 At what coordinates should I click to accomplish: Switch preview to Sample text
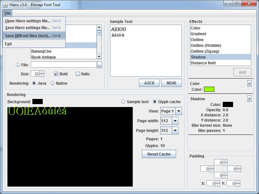123,102
